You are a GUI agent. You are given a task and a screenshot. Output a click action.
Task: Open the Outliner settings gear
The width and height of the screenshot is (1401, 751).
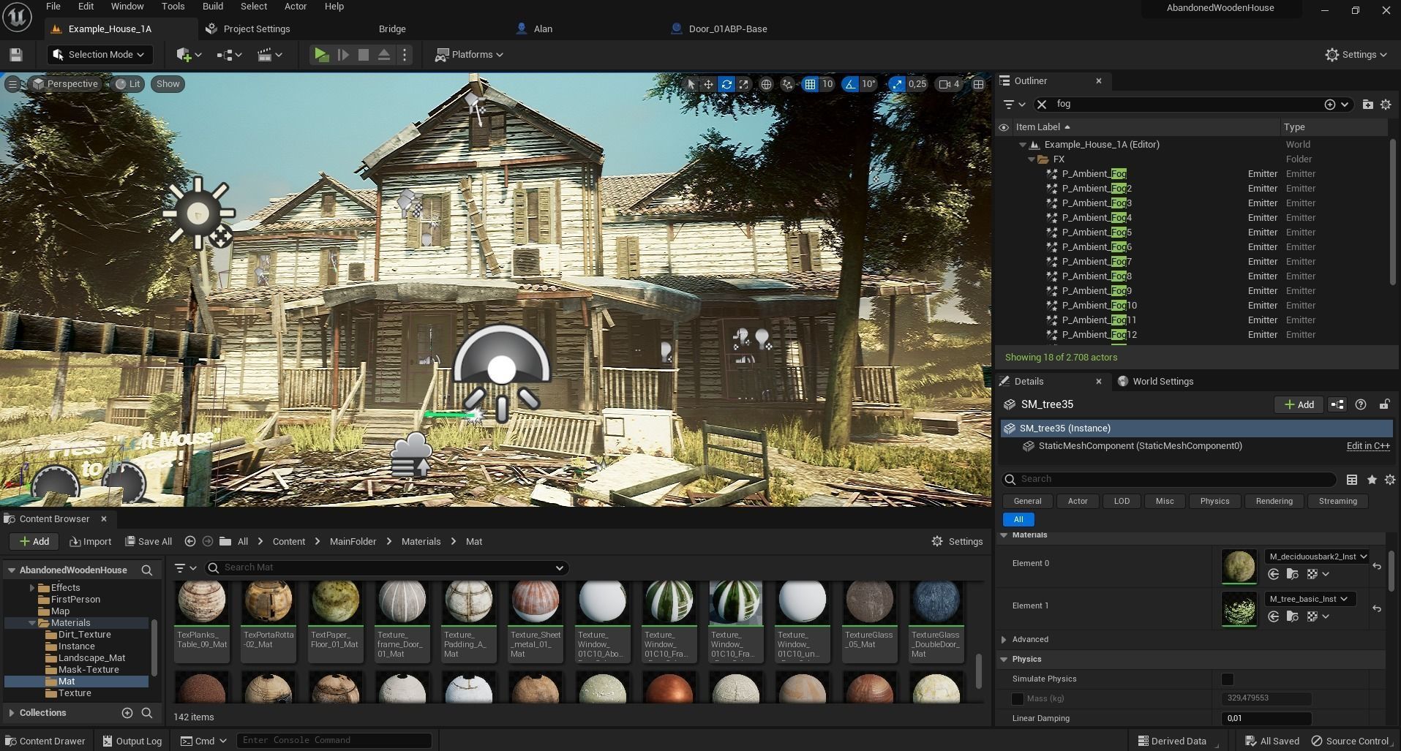click(1386, 105)
